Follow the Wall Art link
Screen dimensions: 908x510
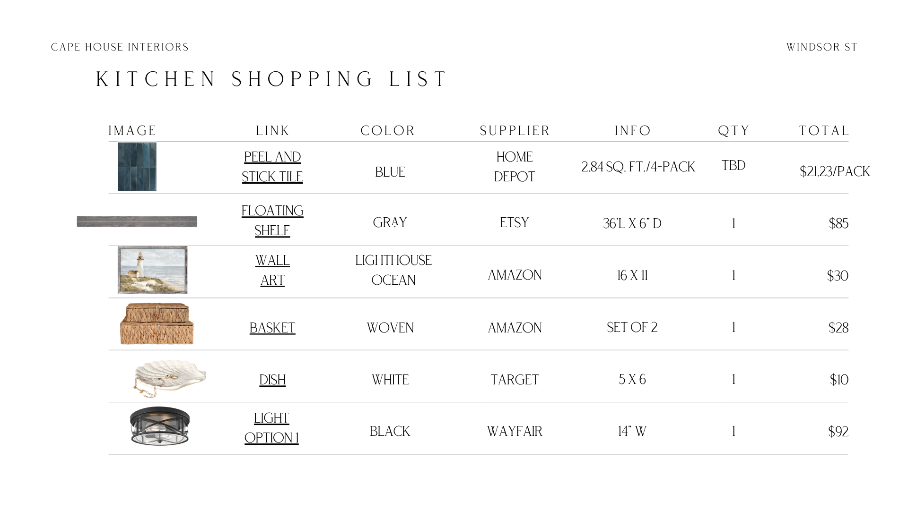272,270
